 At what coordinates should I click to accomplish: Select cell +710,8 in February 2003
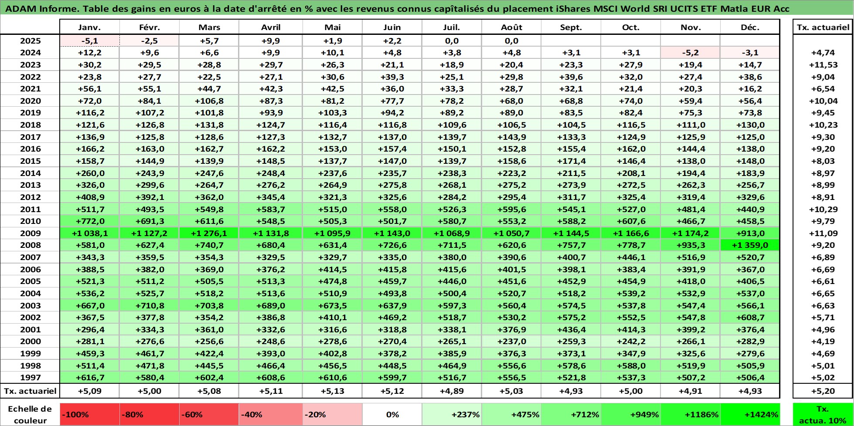pos(150,305)
